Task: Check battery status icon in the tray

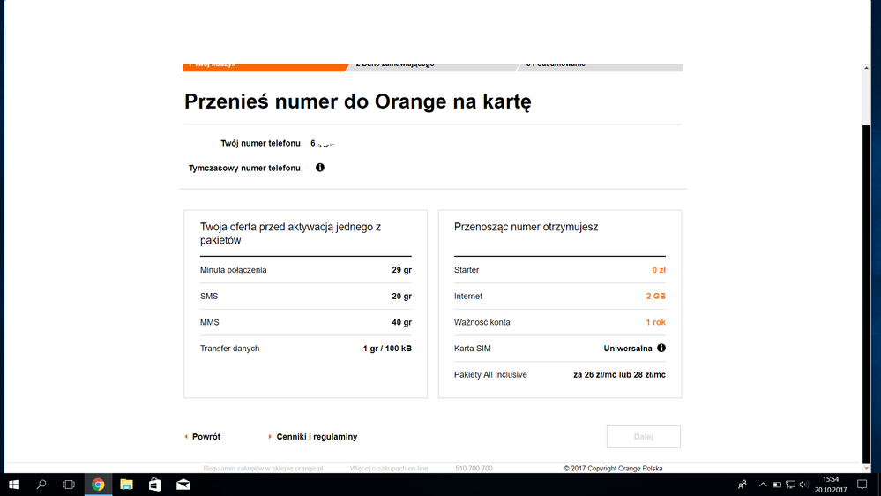Action: (x=776, y=485)
